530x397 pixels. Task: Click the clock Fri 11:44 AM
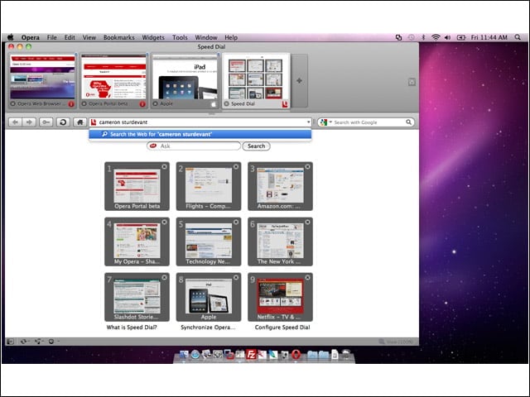pyautogui.click(x=489, y=37)
